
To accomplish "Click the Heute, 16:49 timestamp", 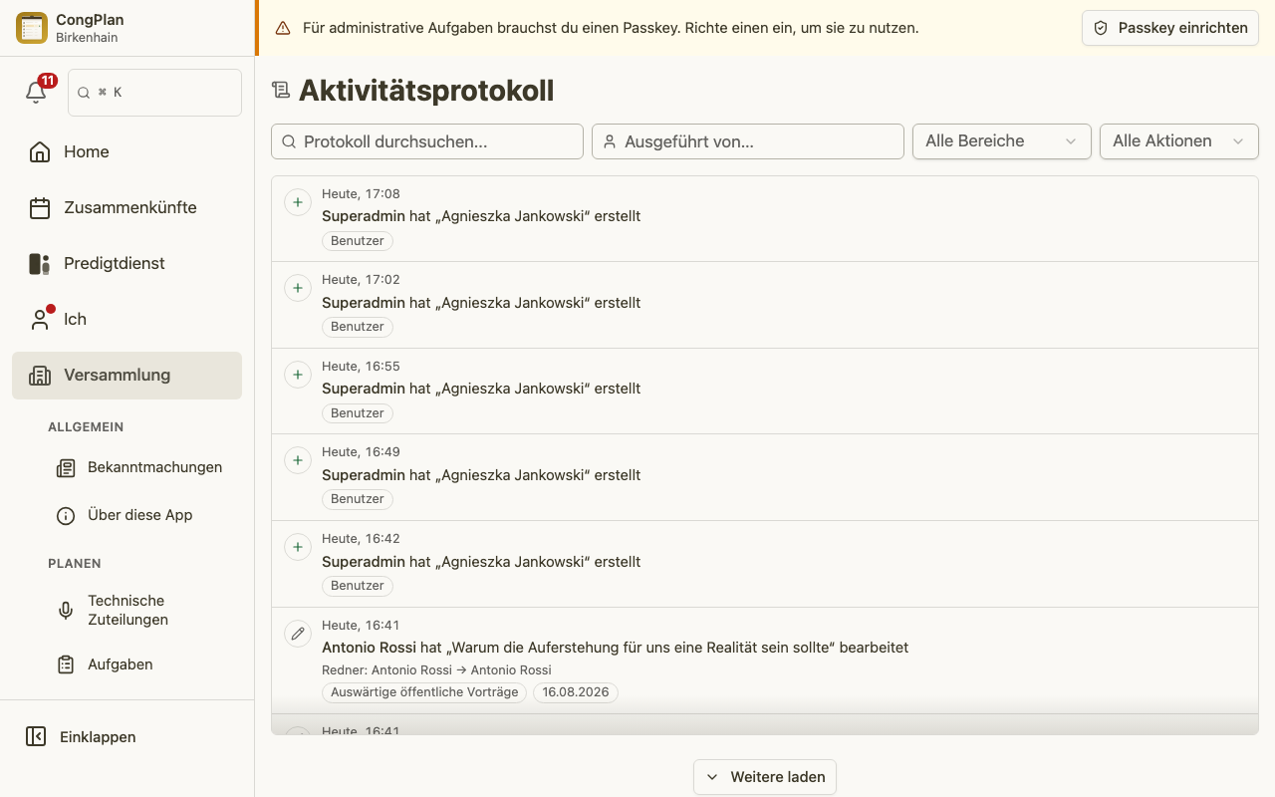I will point(361,452).
